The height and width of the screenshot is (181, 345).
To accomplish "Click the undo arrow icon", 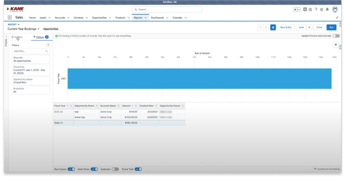I will point(260,27).
